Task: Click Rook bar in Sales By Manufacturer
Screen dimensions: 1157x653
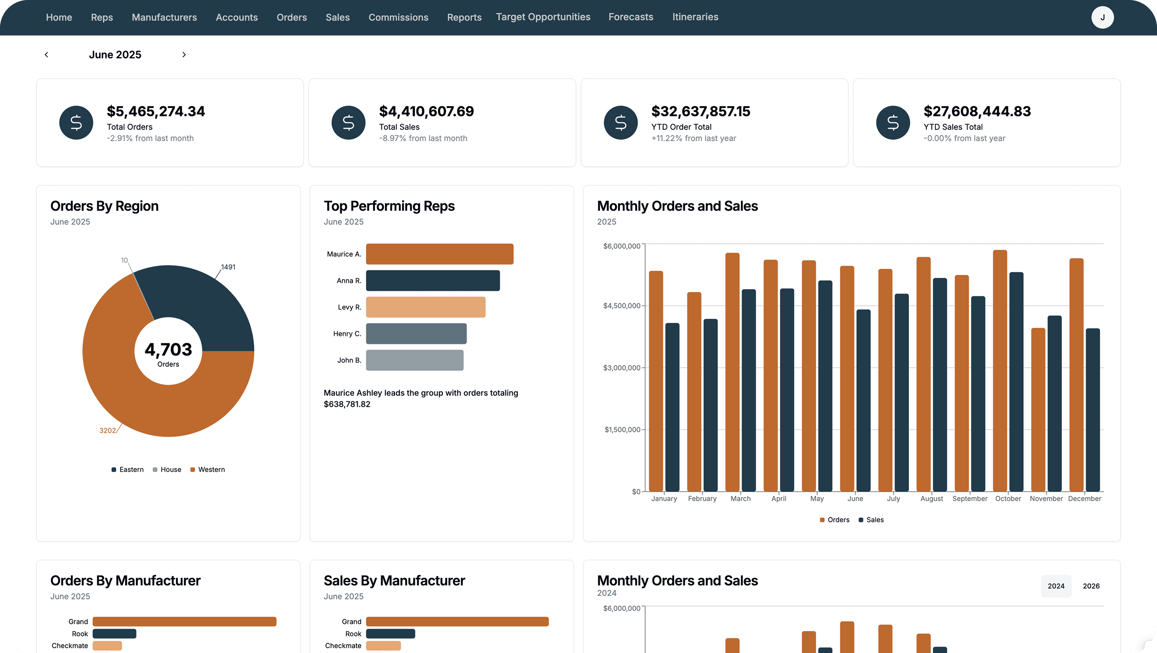Action: [x=391, y=633]
